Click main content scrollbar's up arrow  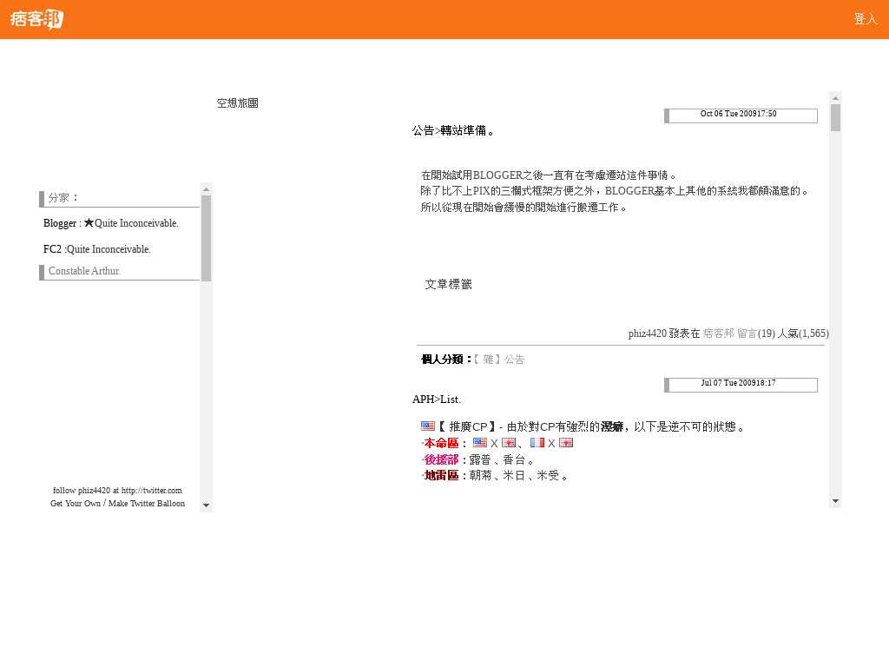click(x=835, y=97)
